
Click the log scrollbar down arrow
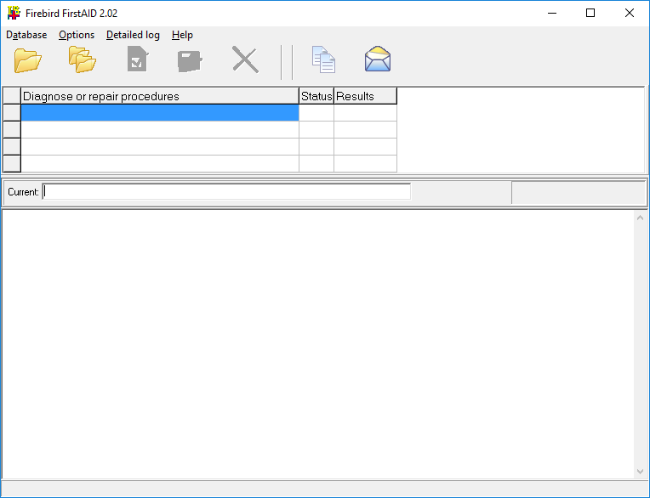coord(641,471)
